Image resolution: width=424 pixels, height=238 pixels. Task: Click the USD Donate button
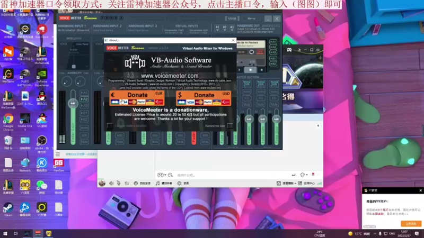[x=204, y=98]
